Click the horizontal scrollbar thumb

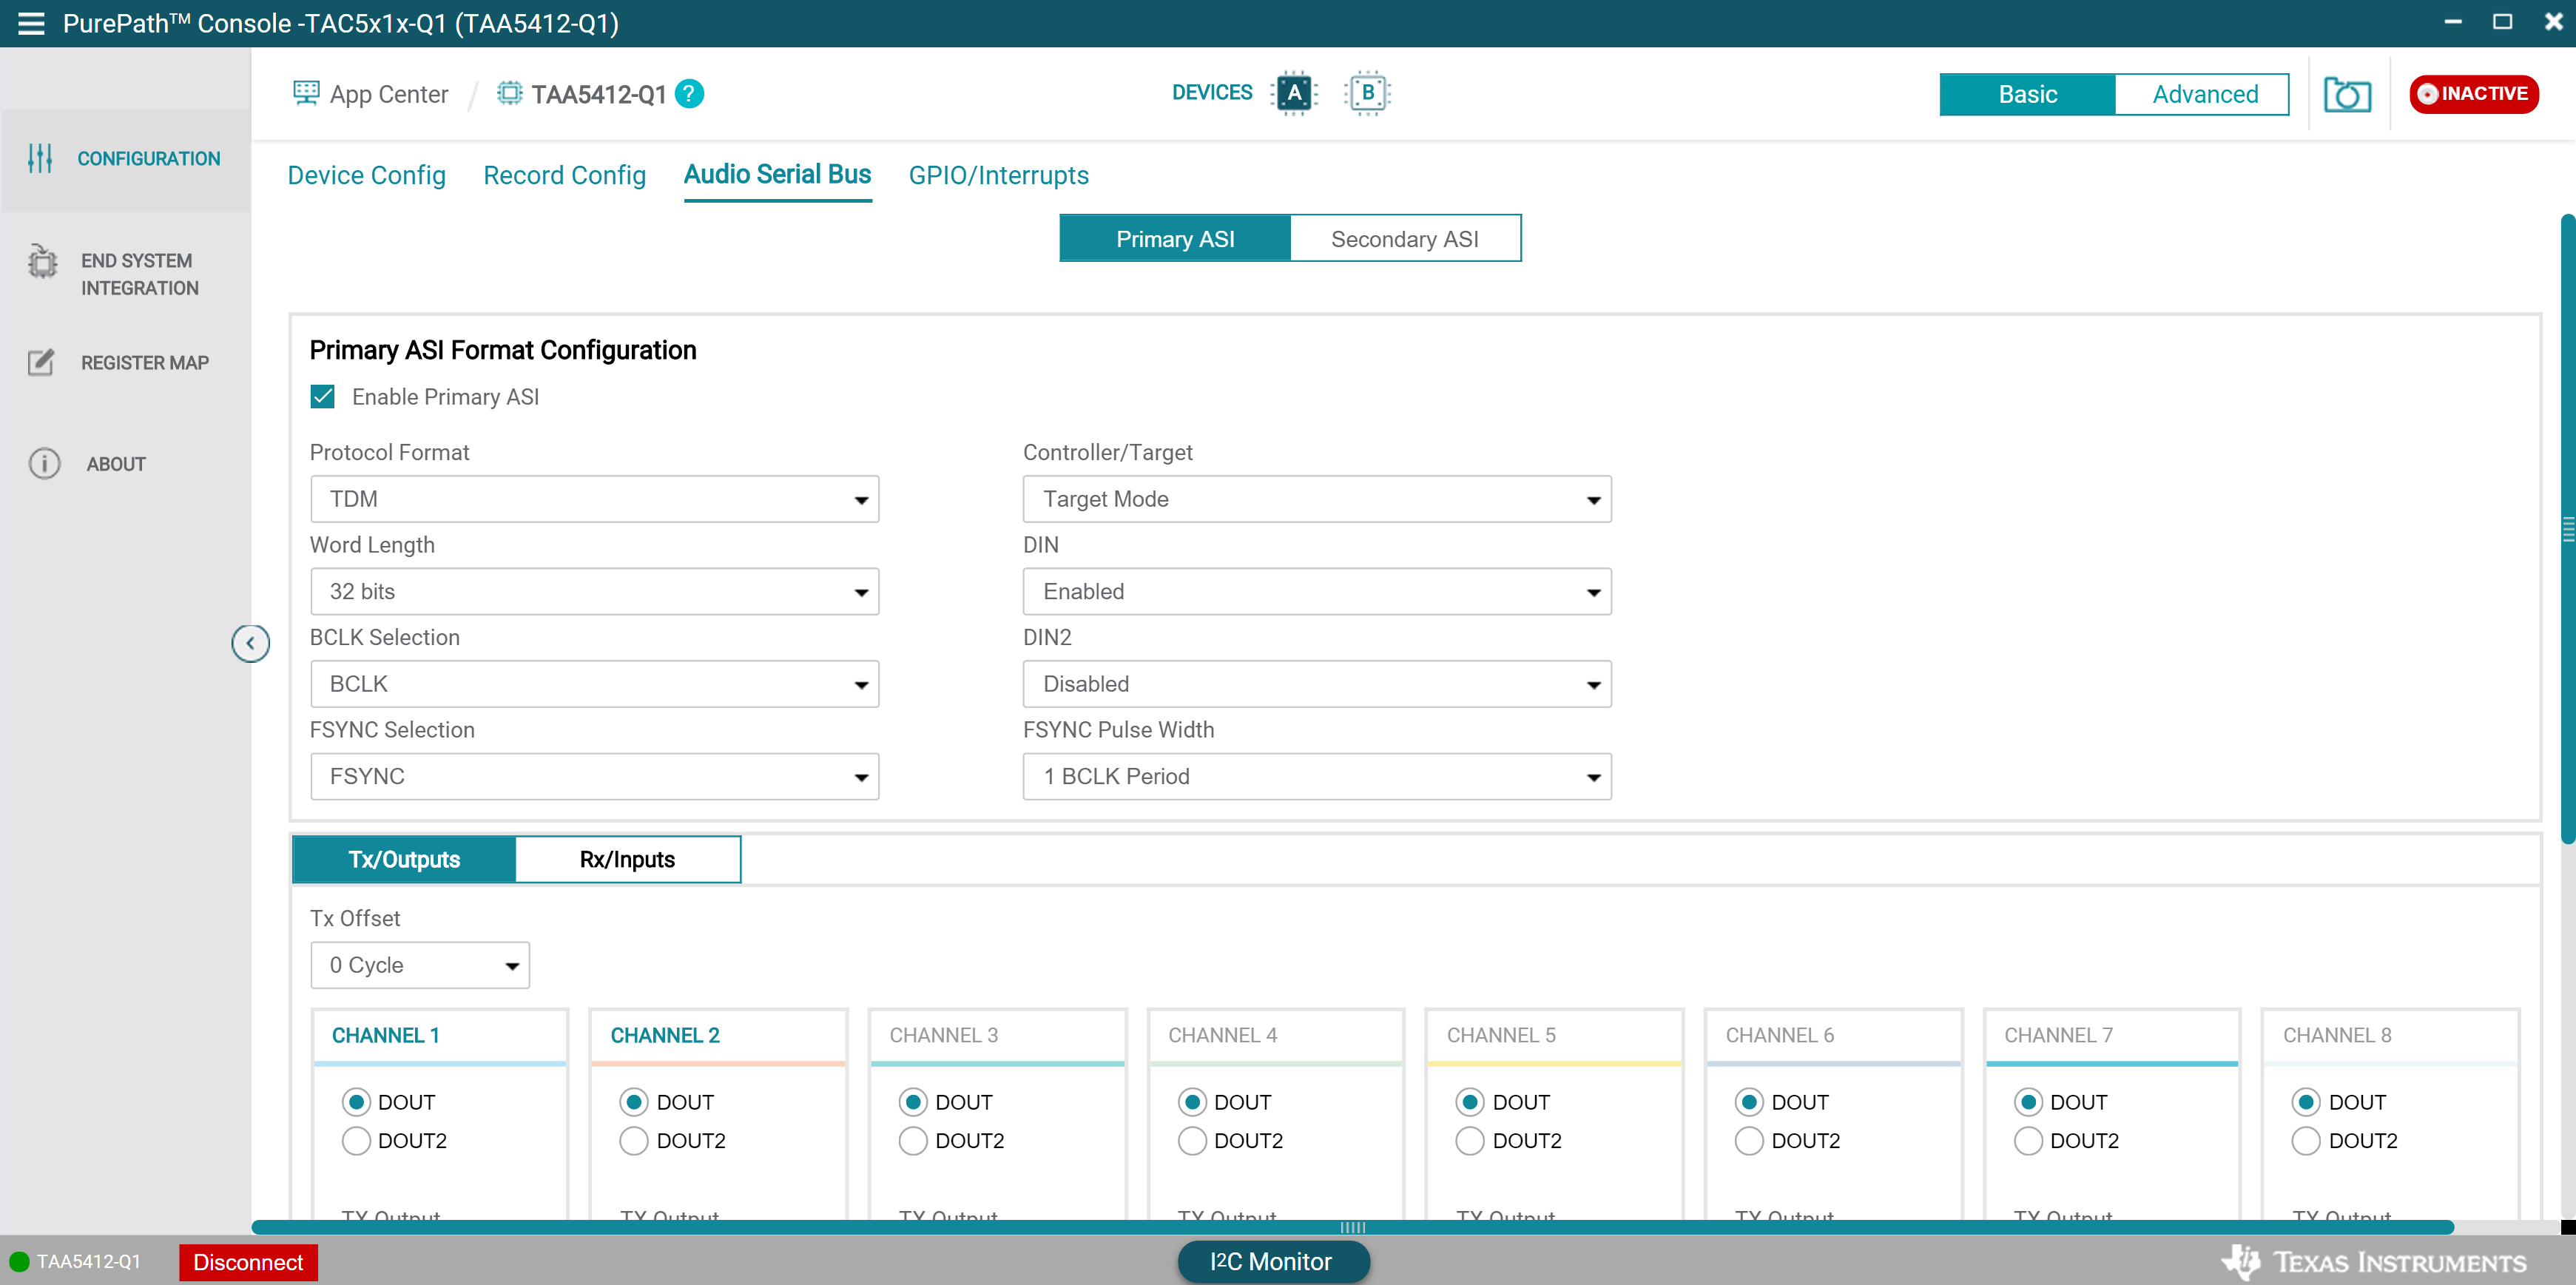(1352, 1227)
